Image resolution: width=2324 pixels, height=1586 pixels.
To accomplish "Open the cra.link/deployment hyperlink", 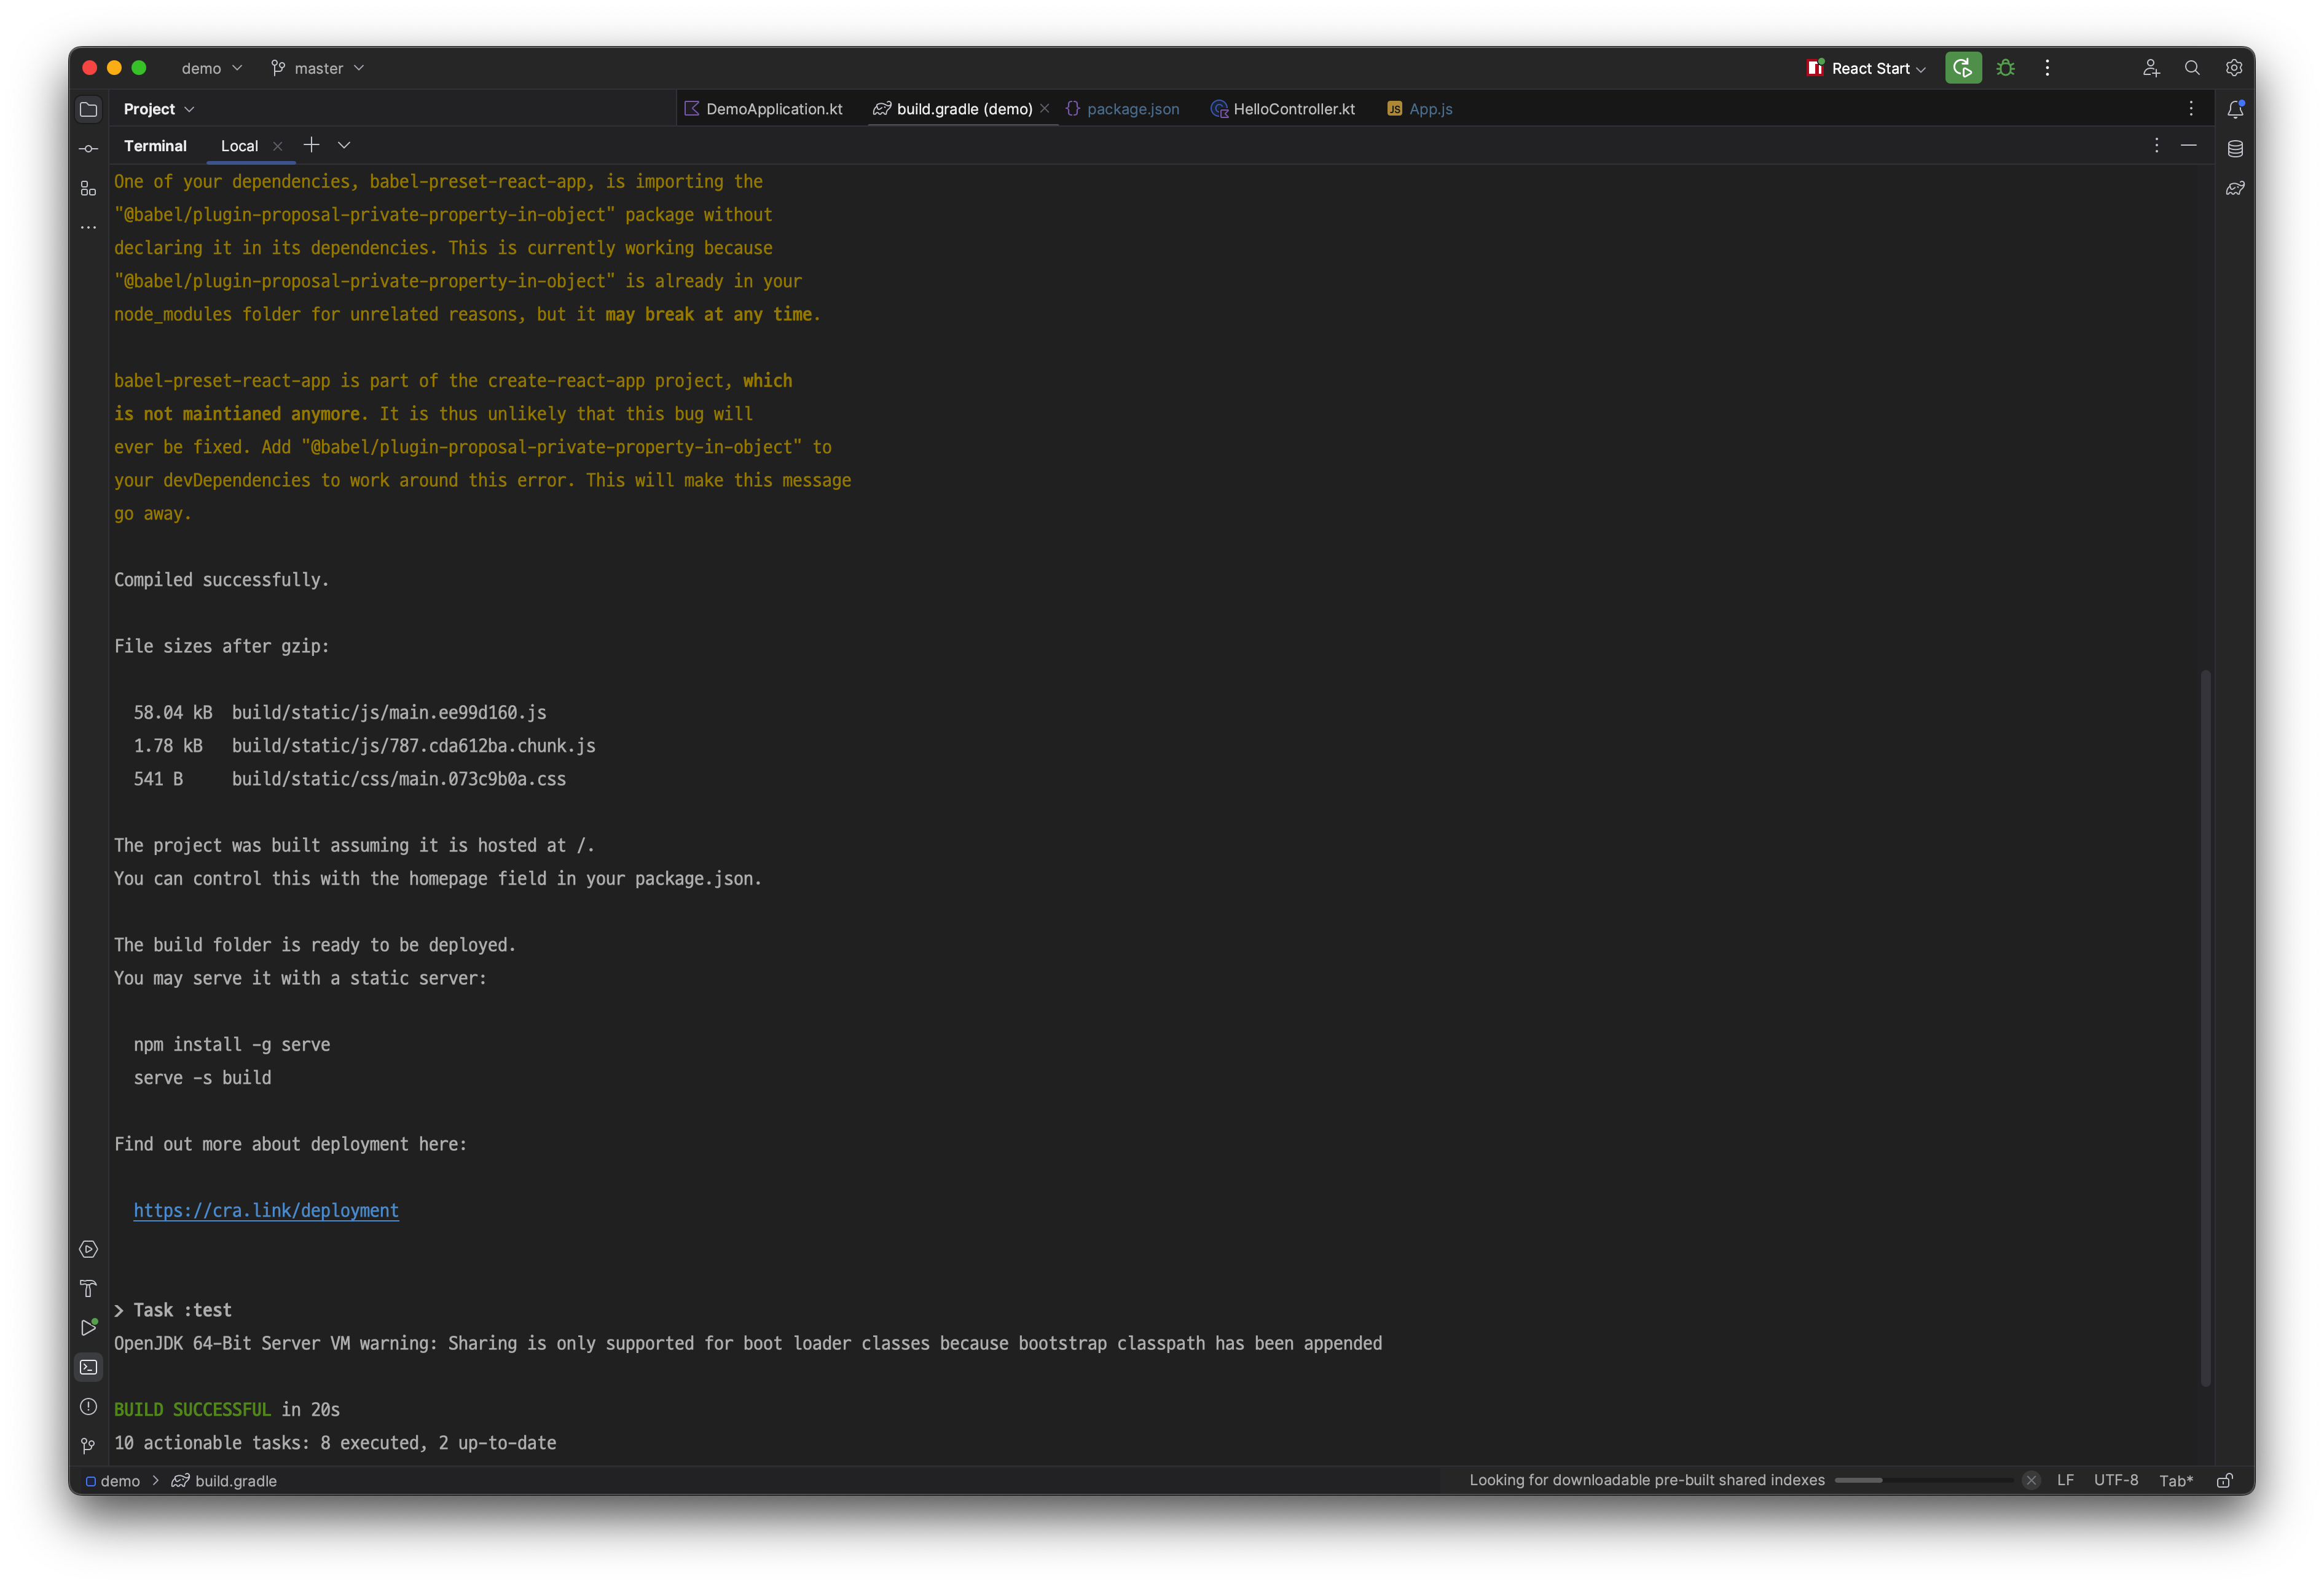I will click(x=266, y=1211).
